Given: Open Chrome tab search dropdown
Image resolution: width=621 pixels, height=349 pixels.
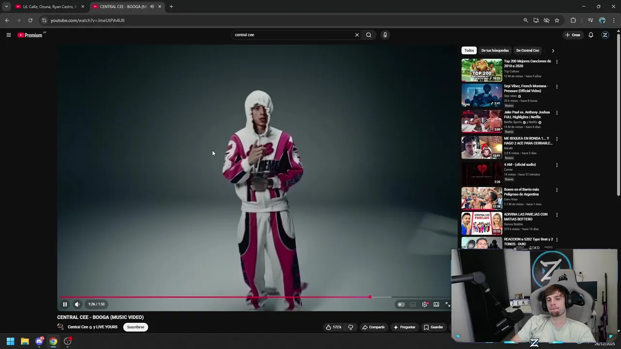Looking at the screenshot, I should tap(6, 7).
